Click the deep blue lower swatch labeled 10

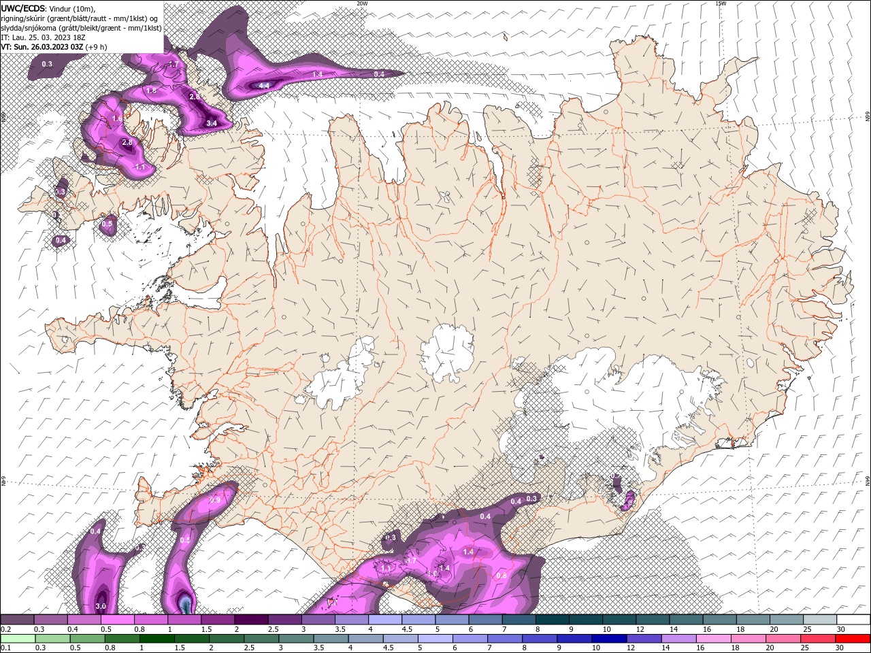pos(609,639)
